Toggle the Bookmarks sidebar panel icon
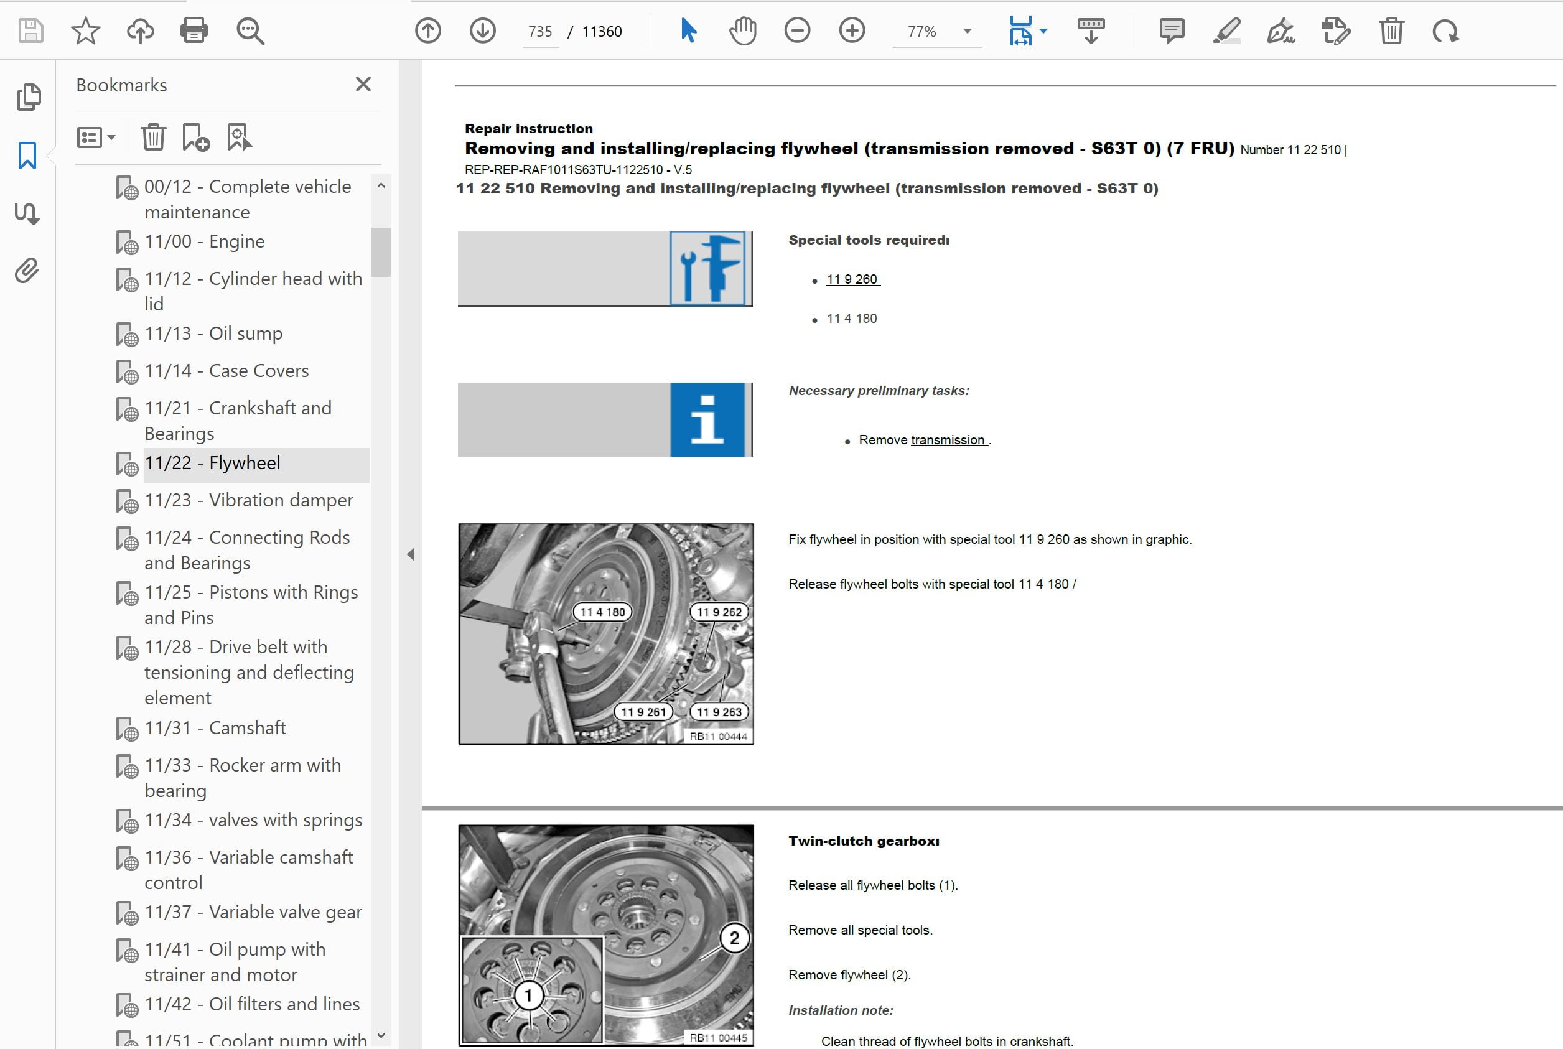The width and height of the screenshot is (1563, 1049). tap(27, 155)
